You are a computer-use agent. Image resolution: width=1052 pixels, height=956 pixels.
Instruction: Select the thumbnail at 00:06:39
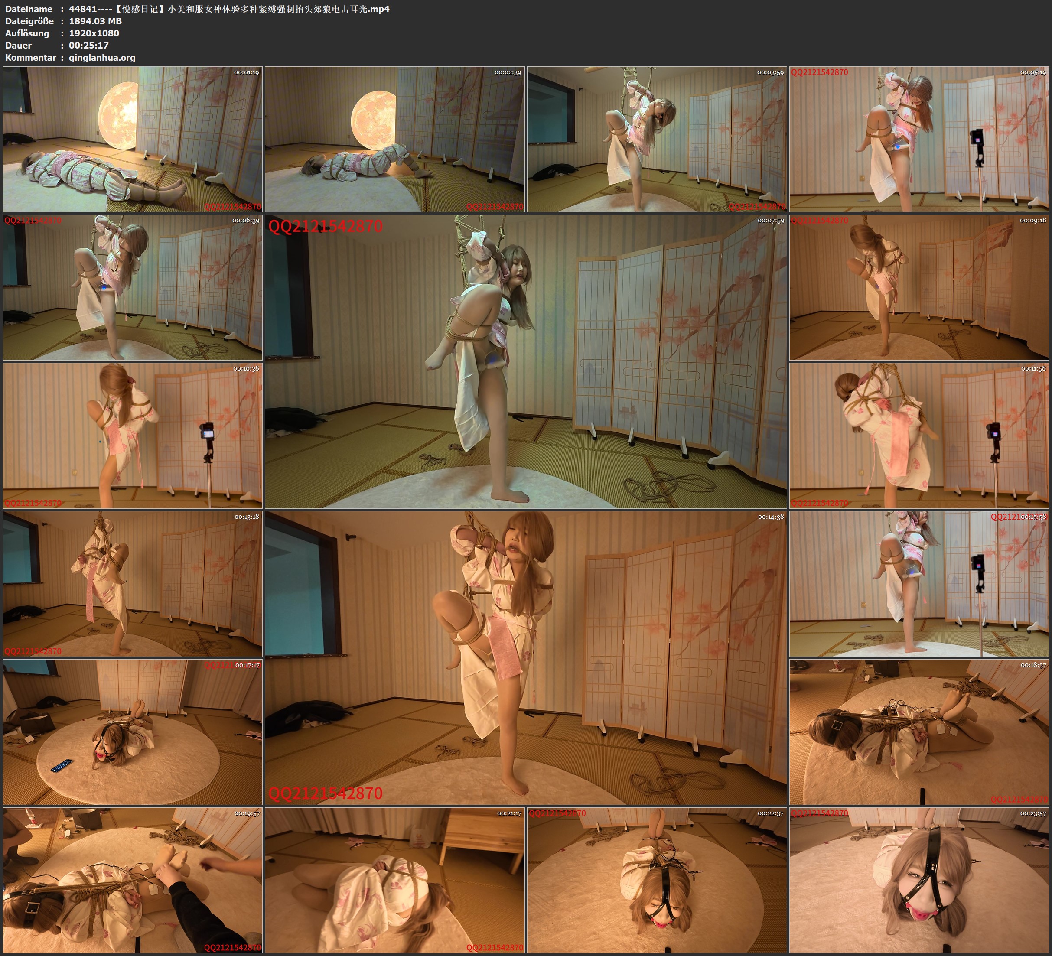(x=133, y=287)
